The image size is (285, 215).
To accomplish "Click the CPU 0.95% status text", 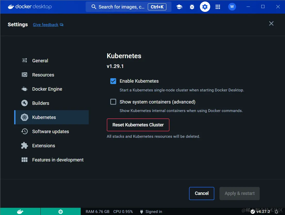I will [123, 212].
